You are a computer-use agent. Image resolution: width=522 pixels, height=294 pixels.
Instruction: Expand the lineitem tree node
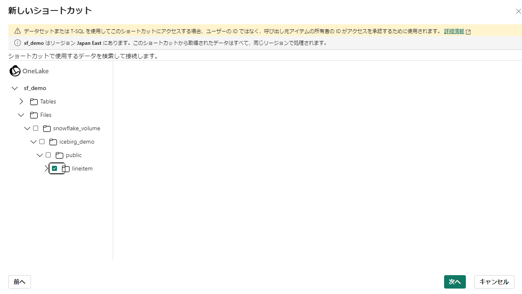(46, 168)
